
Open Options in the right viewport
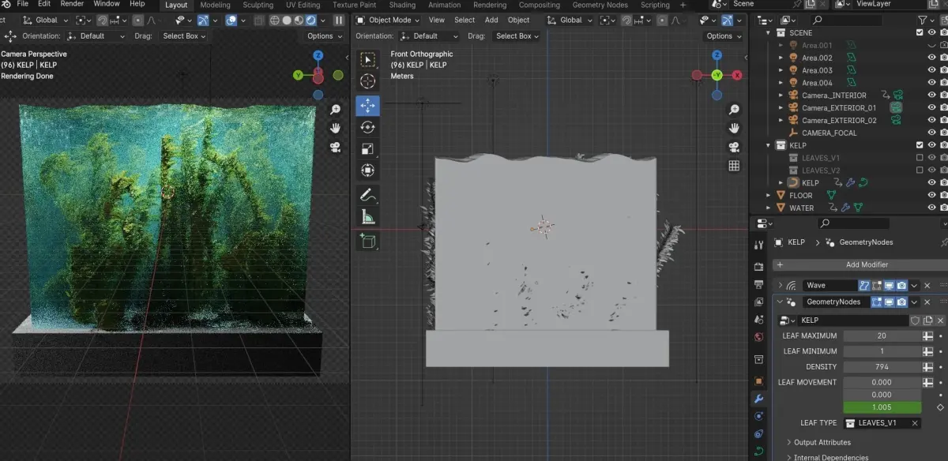723,36
